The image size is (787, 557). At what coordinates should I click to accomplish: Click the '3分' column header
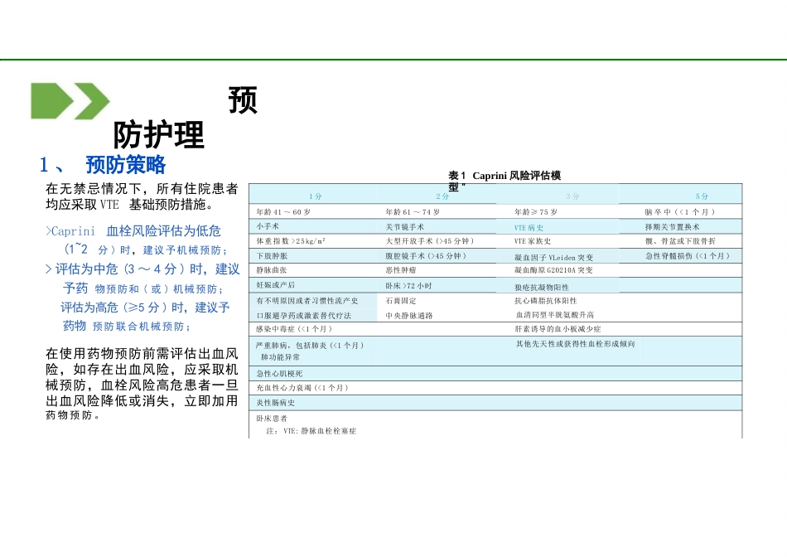pyautogui.click(x=572, y=196)
